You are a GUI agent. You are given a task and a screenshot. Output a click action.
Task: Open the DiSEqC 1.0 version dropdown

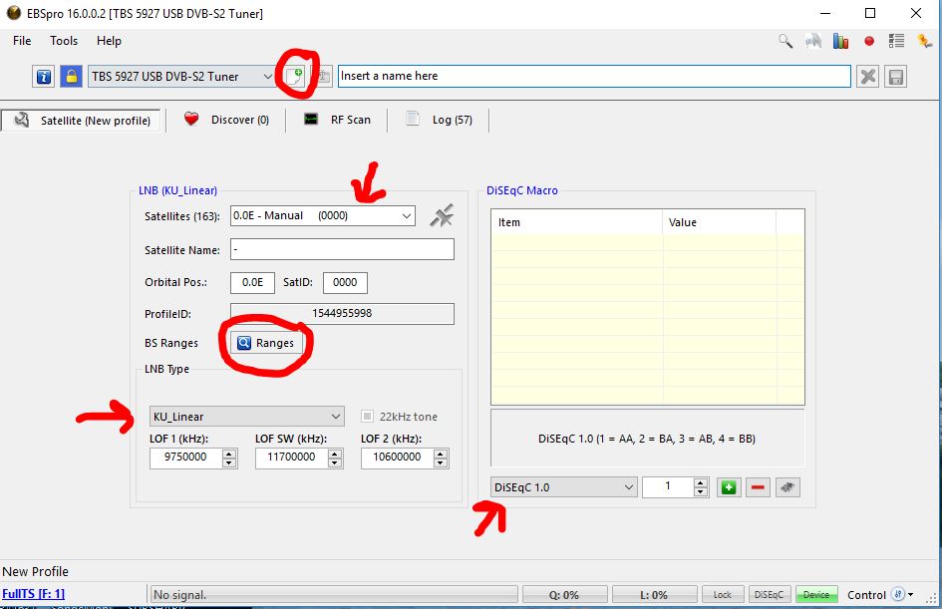click(563, 487)
